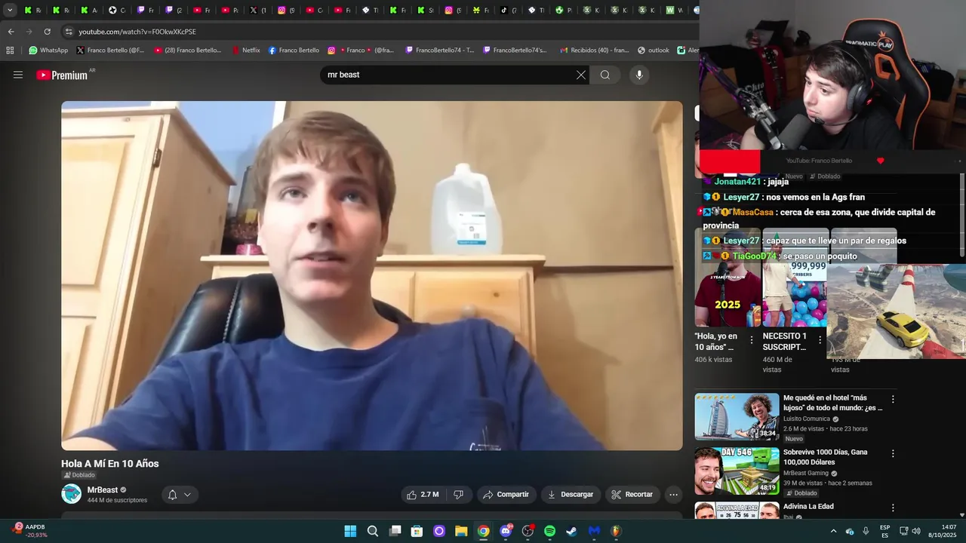Viewport: 966px width, 543px height.
Task: Open the Chrome tab search dropdown
Action: coord(10,10)
